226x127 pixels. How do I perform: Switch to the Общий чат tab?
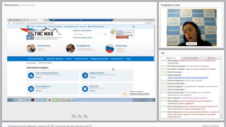click(171, 58)
